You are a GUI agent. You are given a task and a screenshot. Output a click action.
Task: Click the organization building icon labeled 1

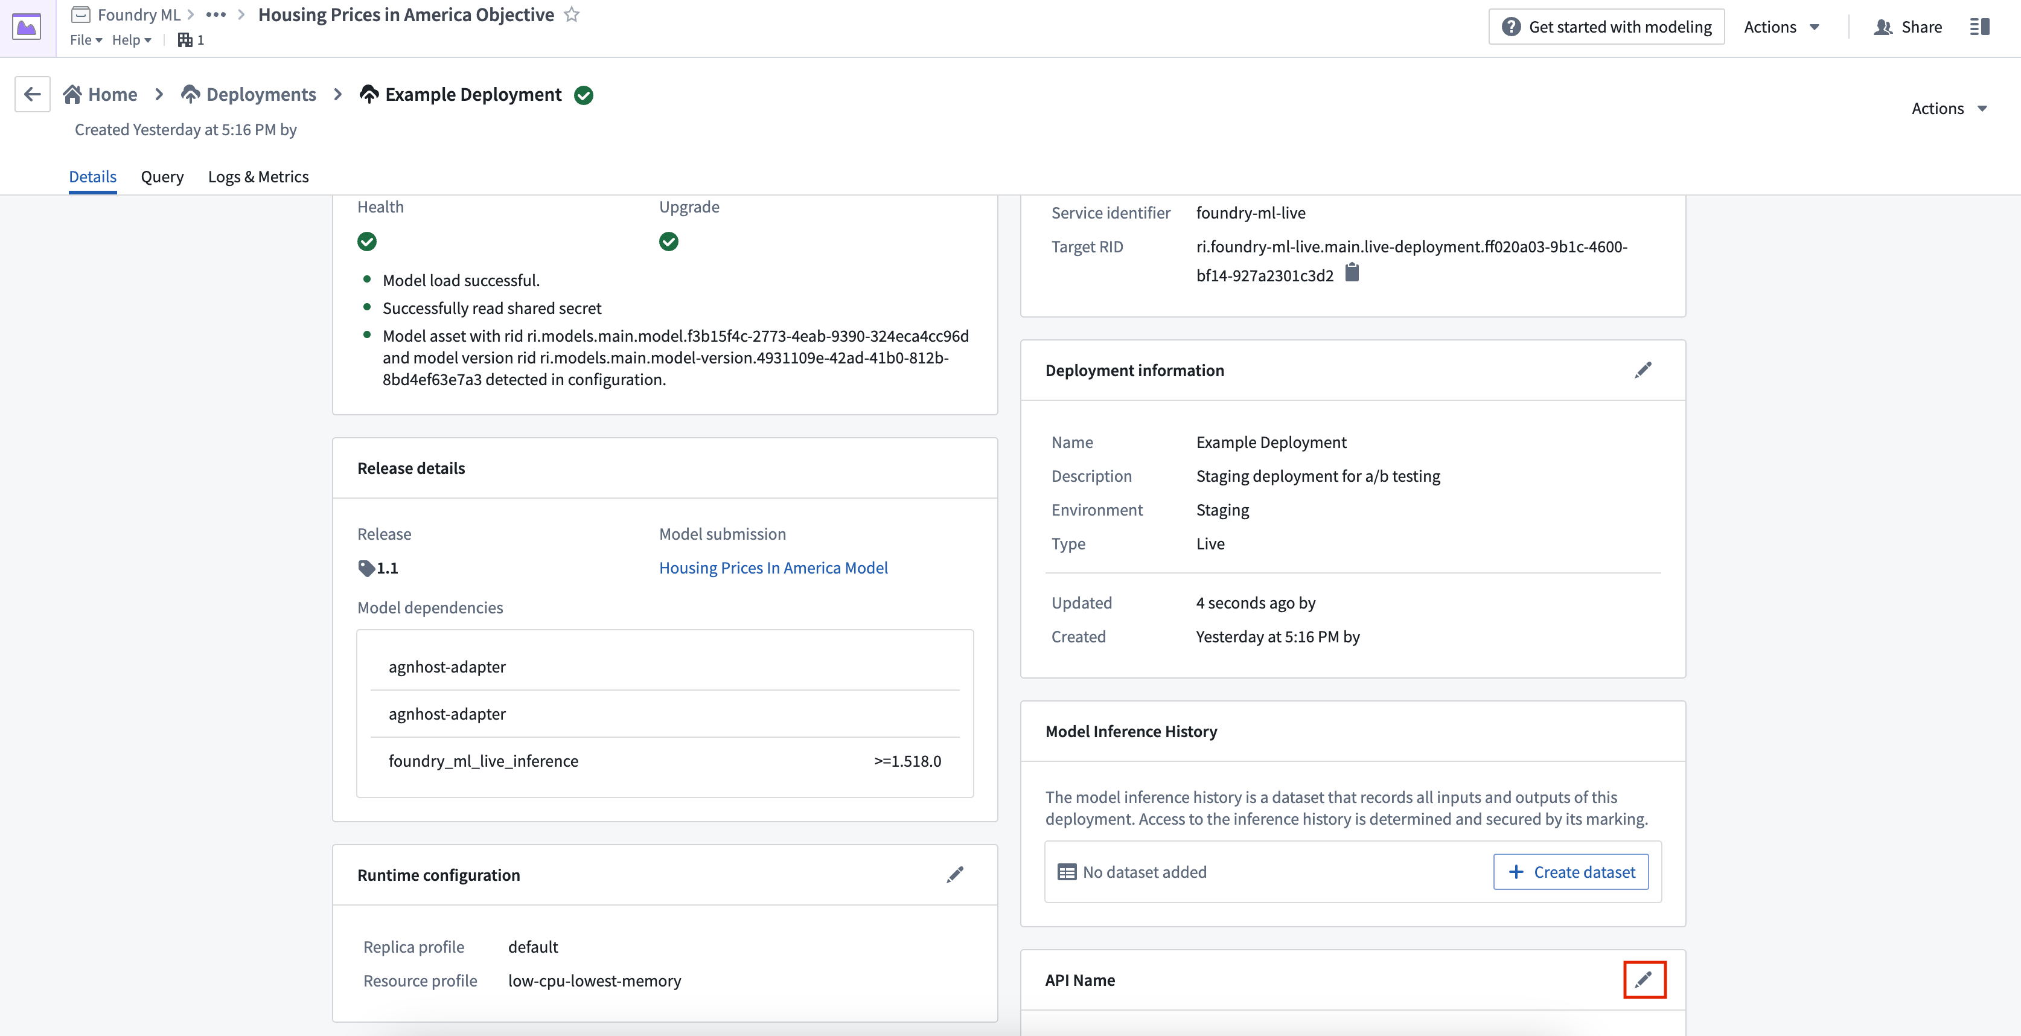point(185,40)
